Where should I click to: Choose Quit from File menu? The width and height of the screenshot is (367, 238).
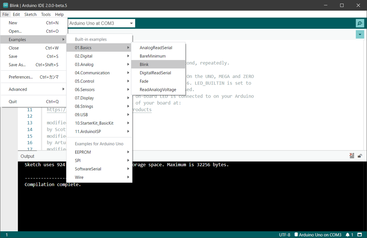34,102
